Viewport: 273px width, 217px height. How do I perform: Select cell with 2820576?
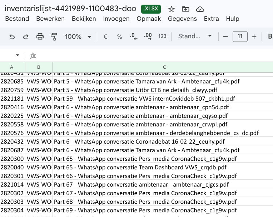coord(13,133)
